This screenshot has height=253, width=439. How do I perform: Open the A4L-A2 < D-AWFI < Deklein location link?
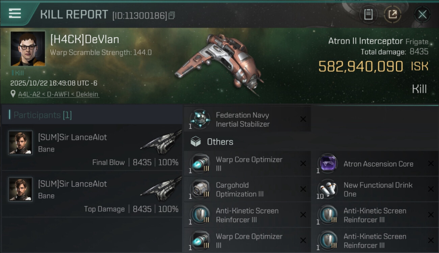58,94
